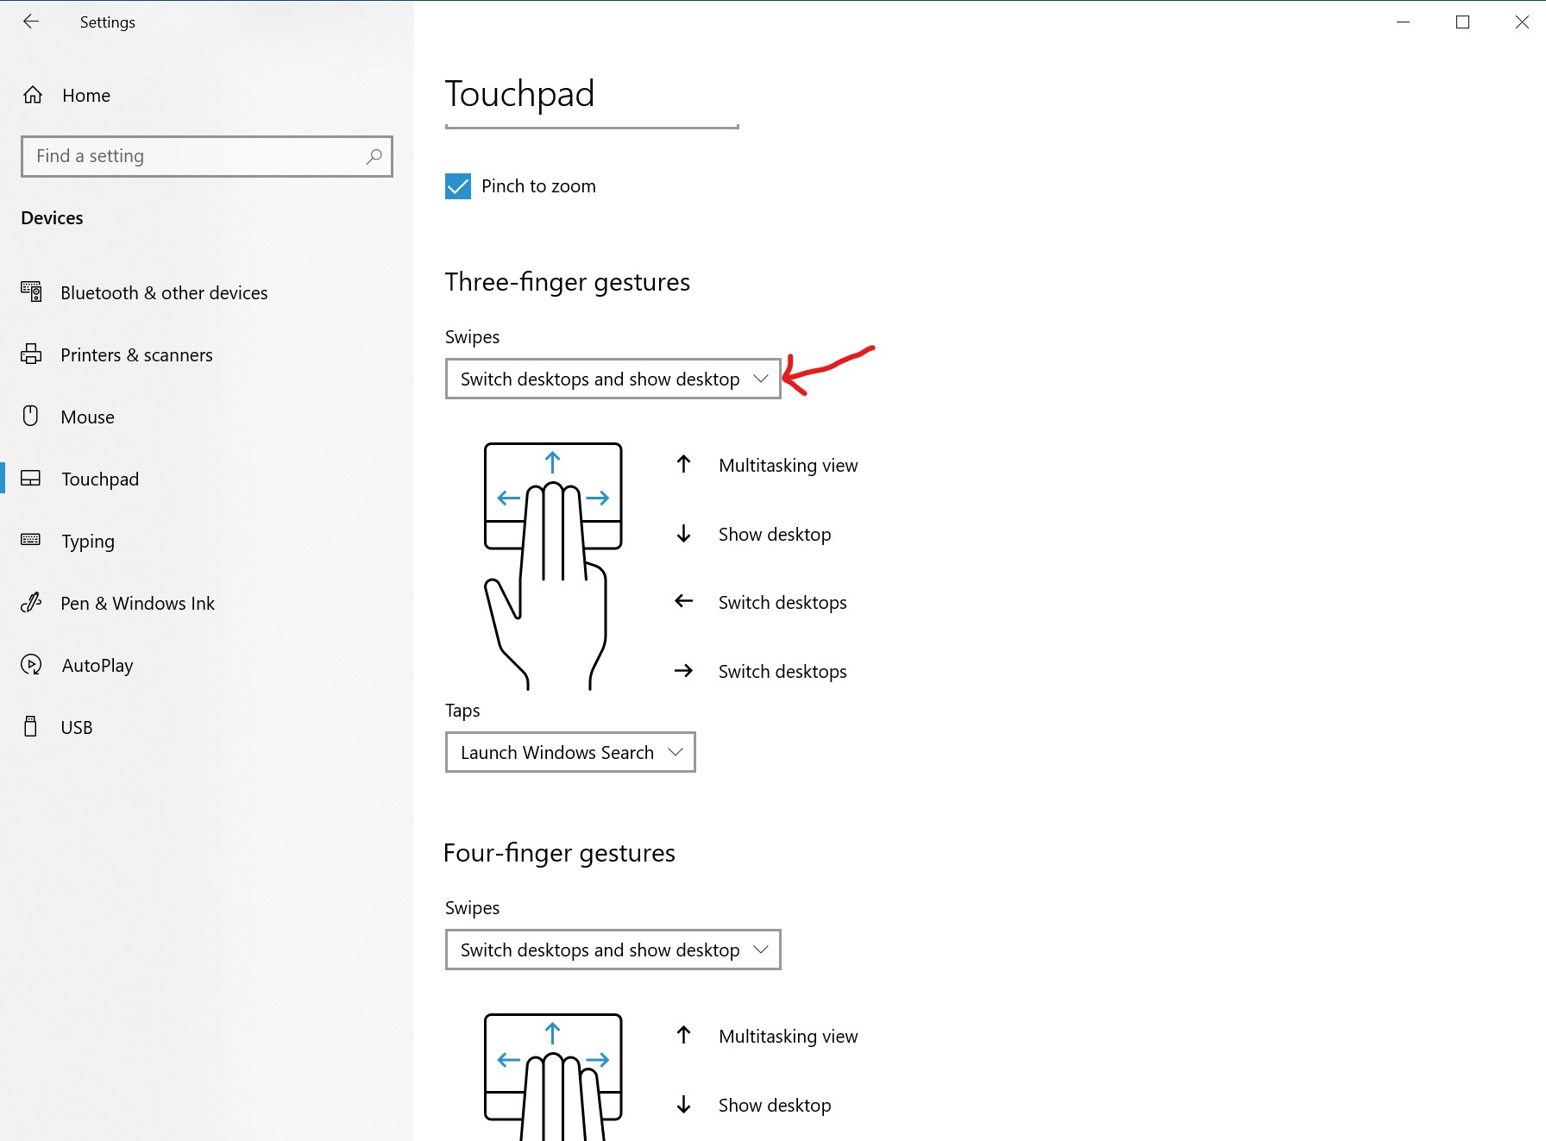This screenshot has height=1141, width=1546.
Task: Go to Home settings
Action: pyautogui.click(x=86, y=95)
